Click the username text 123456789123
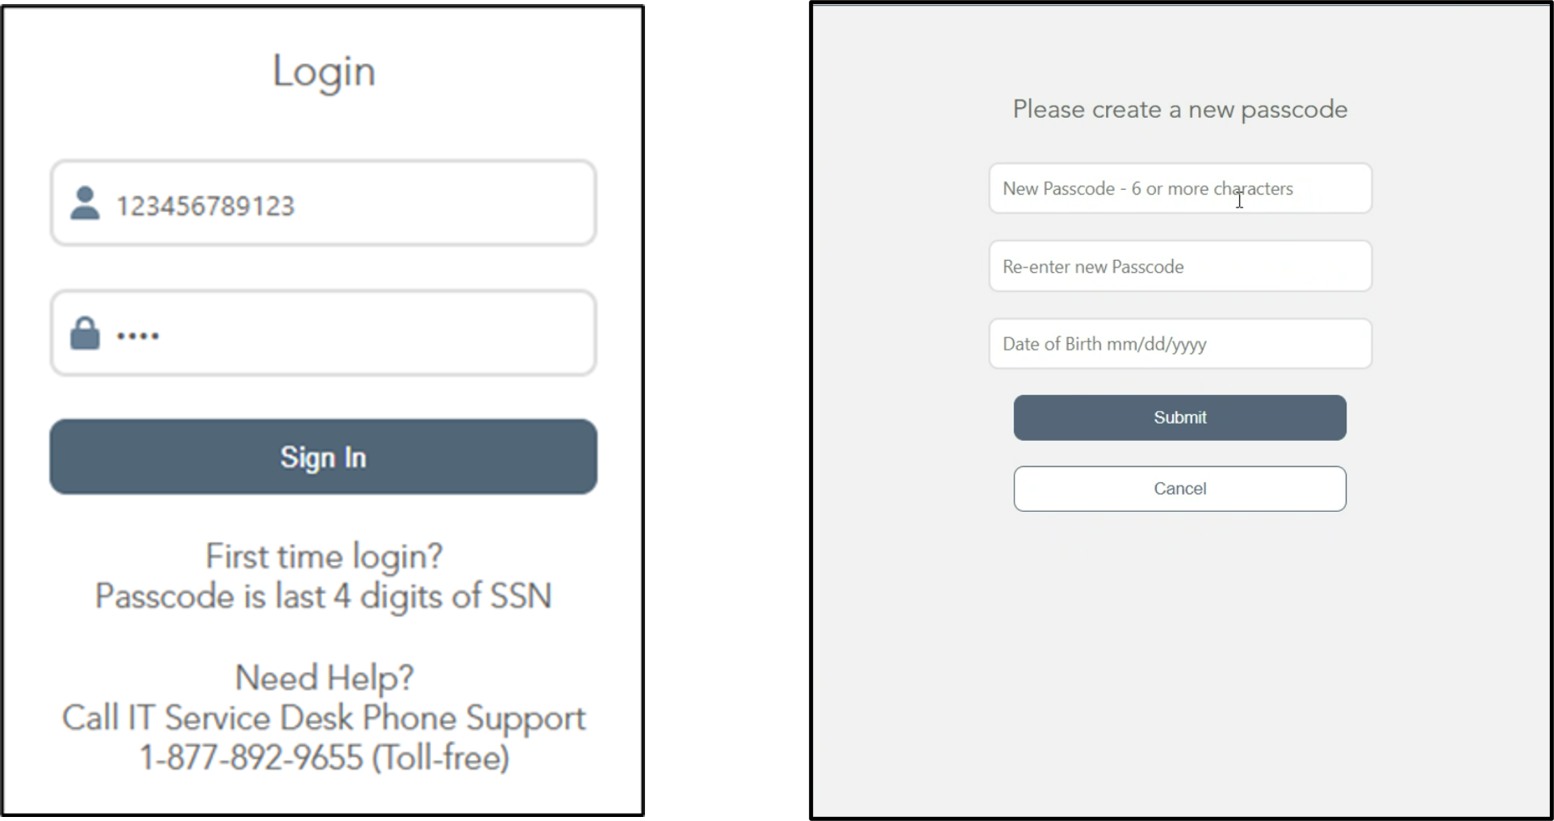The height and width of the screenshot is (821, 1554). pos(206,206)
